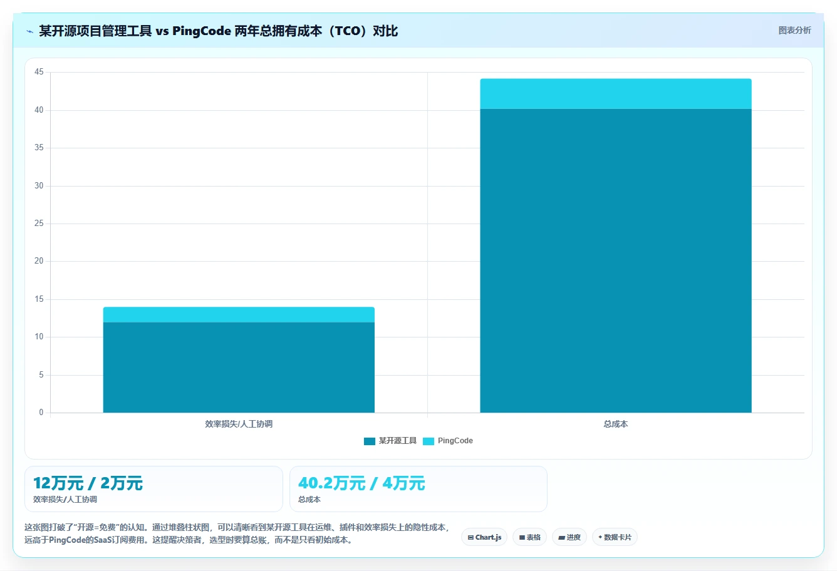Click y-axis value 40
Viewport: 837px width, 571px height.
39,110
